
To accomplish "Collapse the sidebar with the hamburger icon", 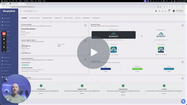I will point(21,11).
